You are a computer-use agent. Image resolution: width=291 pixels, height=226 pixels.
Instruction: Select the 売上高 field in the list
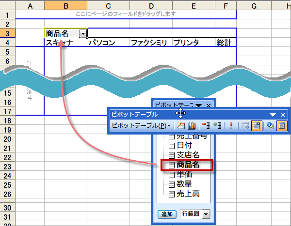tap(184, 194)
